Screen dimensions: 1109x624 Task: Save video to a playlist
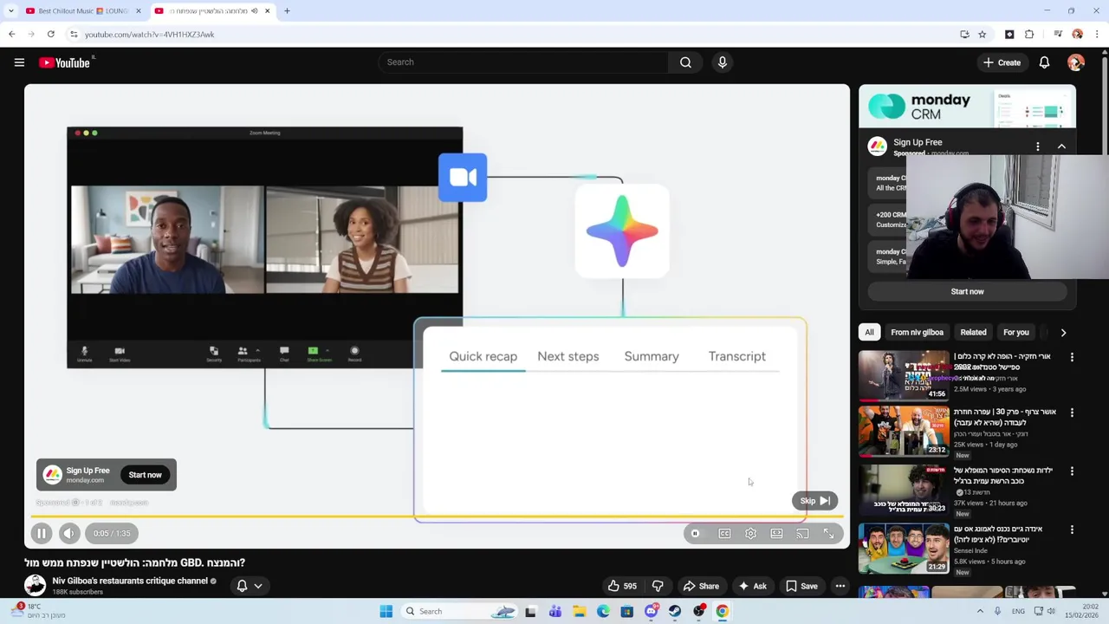click(x=801, y=586)
